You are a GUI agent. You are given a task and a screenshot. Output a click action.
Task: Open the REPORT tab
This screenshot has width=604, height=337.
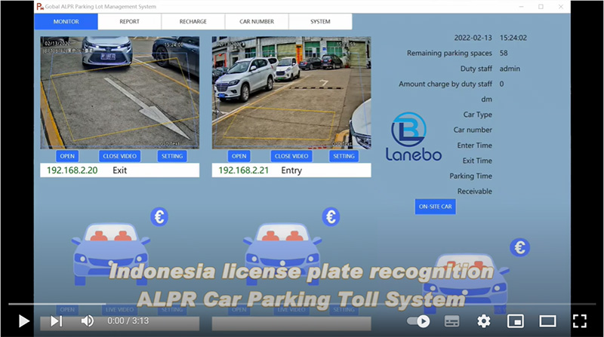(x=129, y=22)
